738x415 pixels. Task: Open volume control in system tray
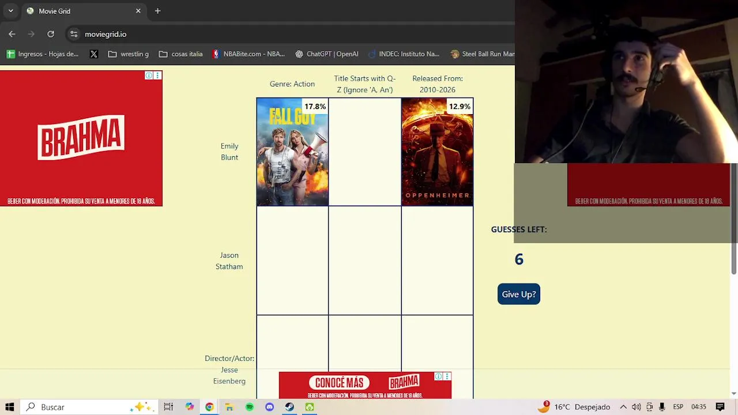(636, 407)
